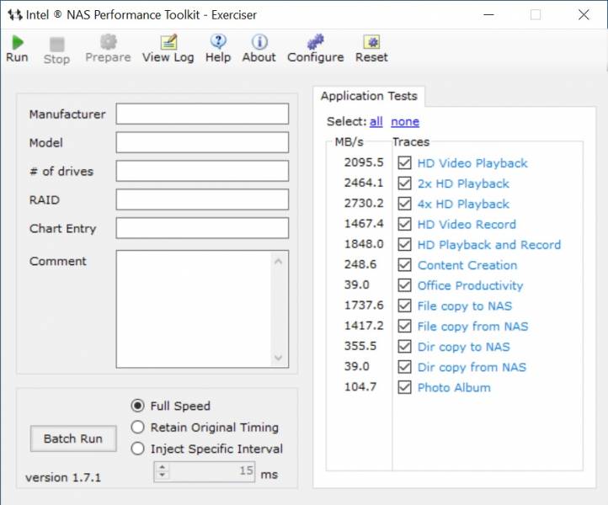
Task: Toggle HD Playback and Record checkbox
Action: 404,245
